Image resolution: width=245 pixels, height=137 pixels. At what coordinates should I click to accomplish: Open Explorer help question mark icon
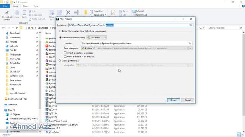[243, 6]
